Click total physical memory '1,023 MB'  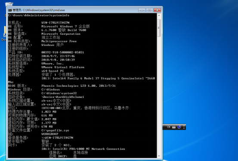pyautogui.click(x=49, y=112)
